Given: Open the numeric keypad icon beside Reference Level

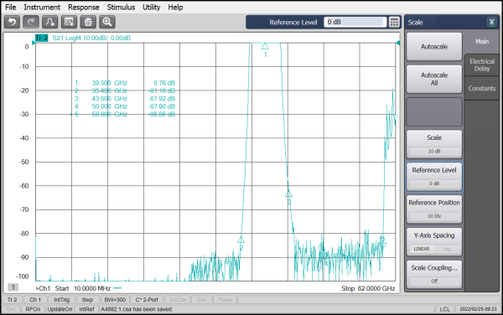Looking at the screenshot, I should click(394, 22).
